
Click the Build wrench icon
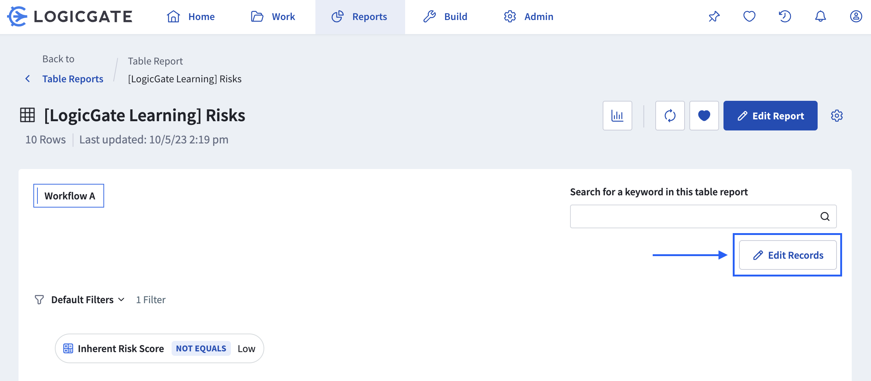tap(430, 17)
